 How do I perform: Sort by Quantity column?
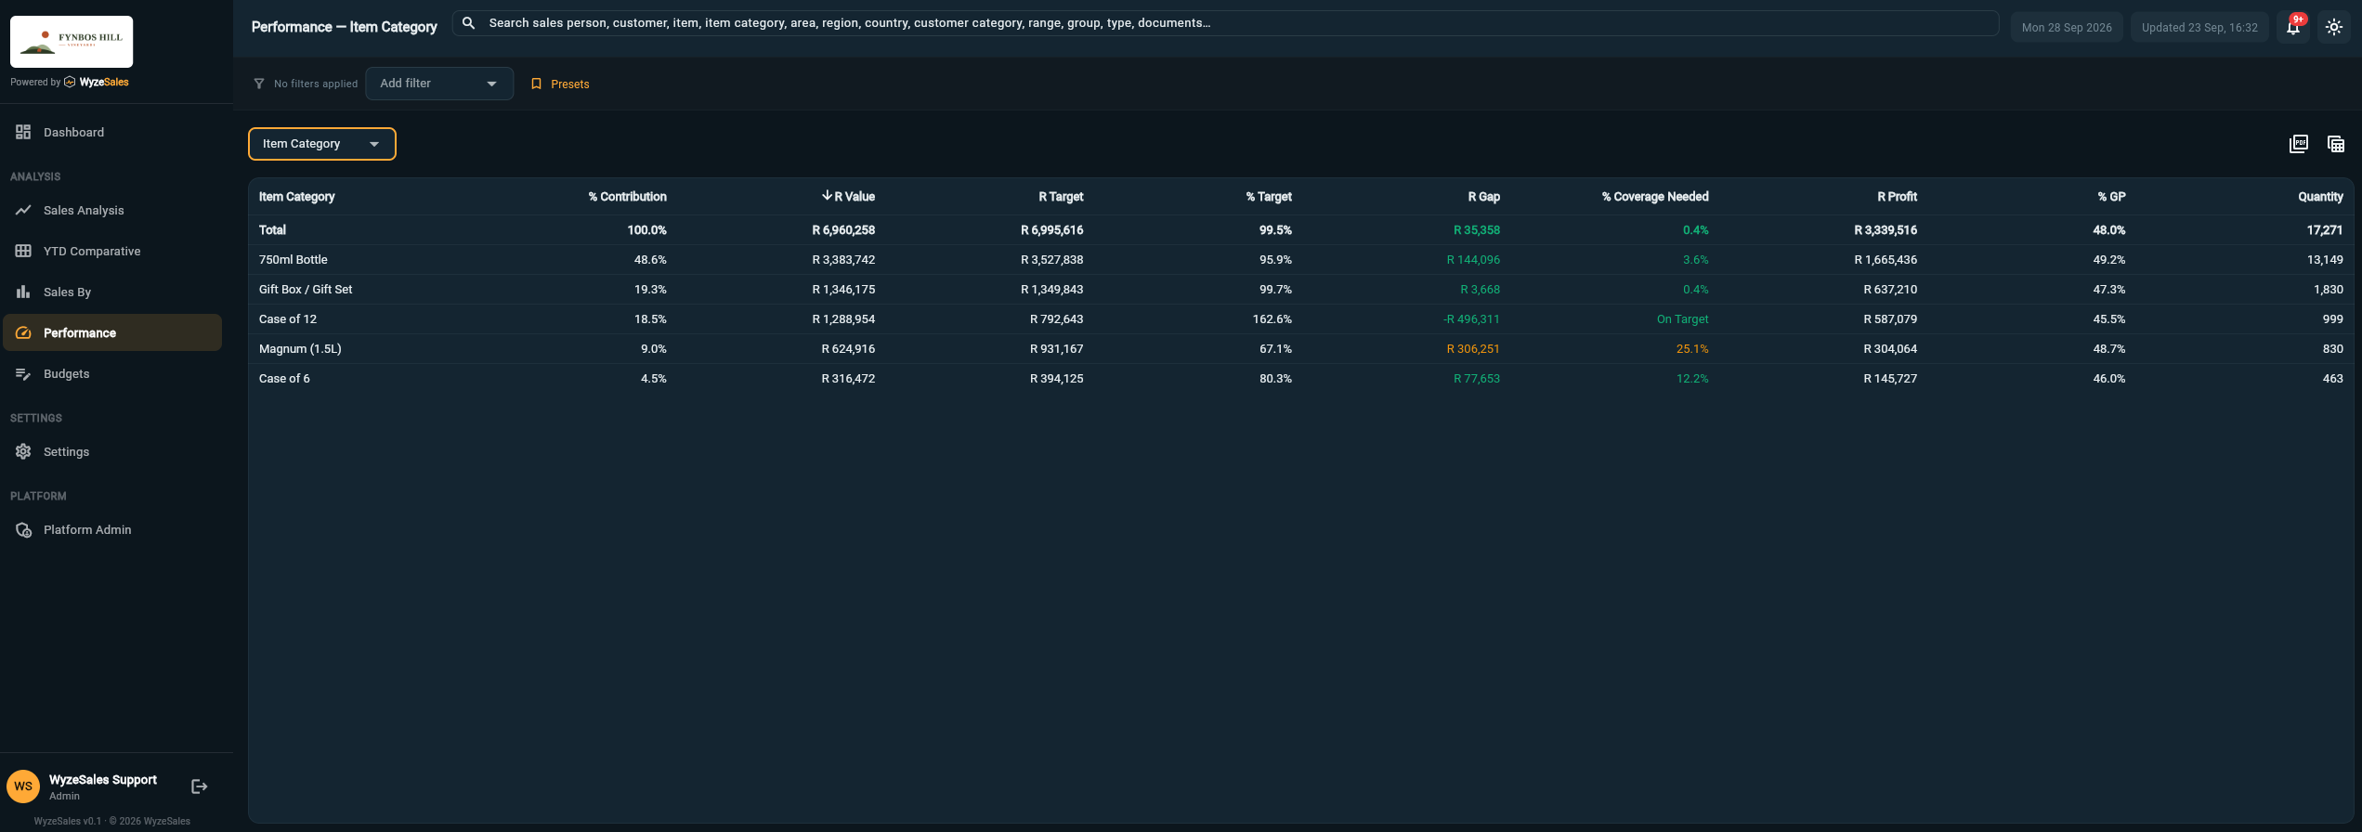click(x=2320, y=197)
